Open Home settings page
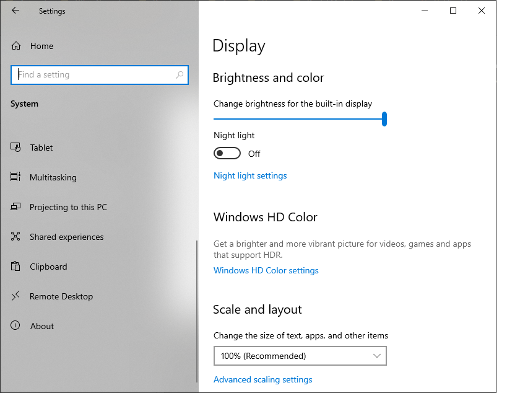This screenshot has width=507, height=393. tap(41, 46)
